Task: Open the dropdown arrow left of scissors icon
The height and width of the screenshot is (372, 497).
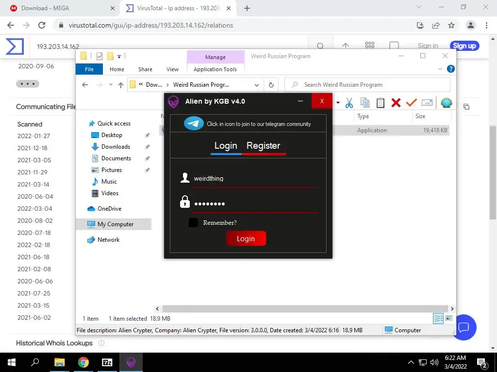Action: pyautogui.click(x=338, y=103)
